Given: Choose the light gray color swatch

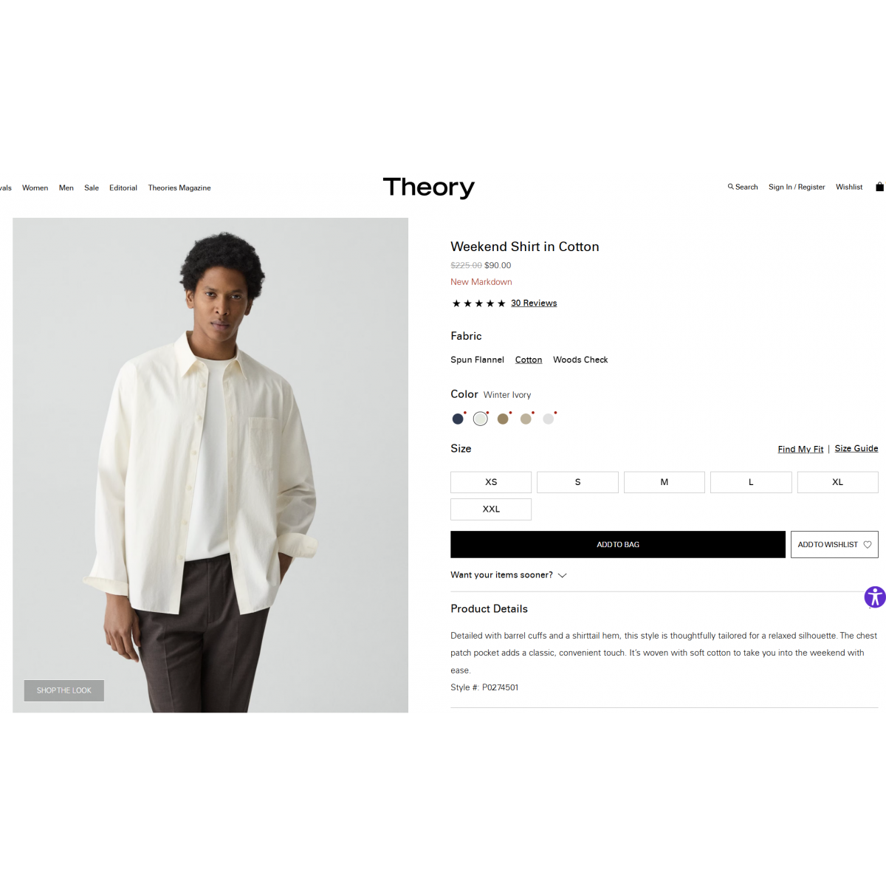Looking at the screenshot, I should pos(548,419).
